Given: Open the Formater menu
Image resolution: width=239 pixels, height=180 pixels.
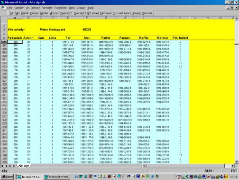Looking at the screenshot, I should point(47,8).
